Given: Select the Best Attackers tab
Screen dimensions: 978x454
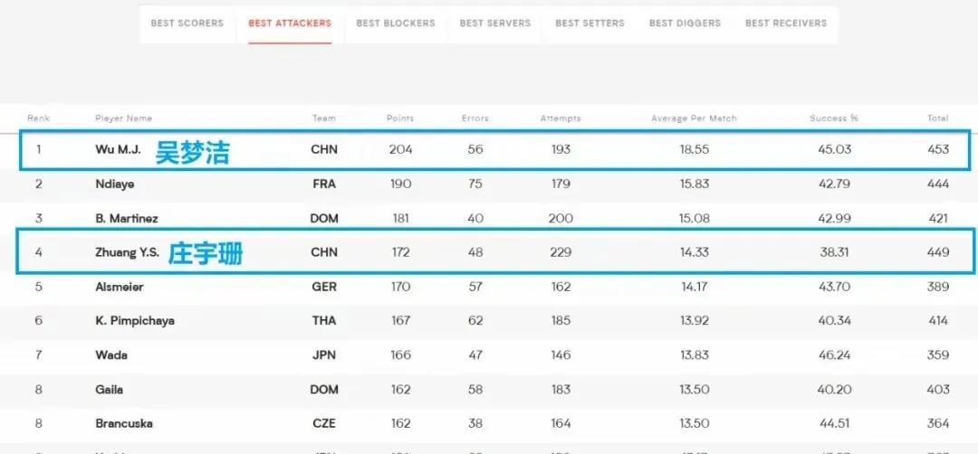Looking at the screenshot, I should coord(290,24).
